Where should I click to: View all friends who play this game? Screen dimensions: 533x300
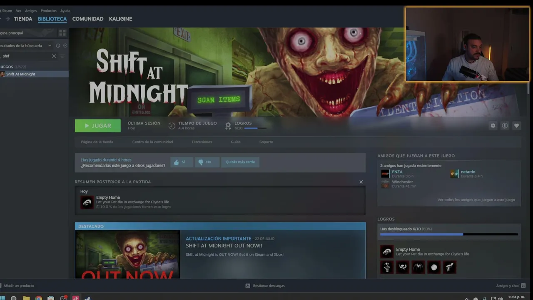476,200
